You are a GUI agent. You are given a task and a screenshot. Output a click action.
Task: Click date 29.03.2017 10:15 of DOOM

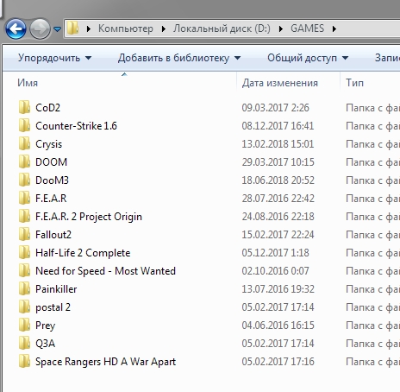point(278,162)
